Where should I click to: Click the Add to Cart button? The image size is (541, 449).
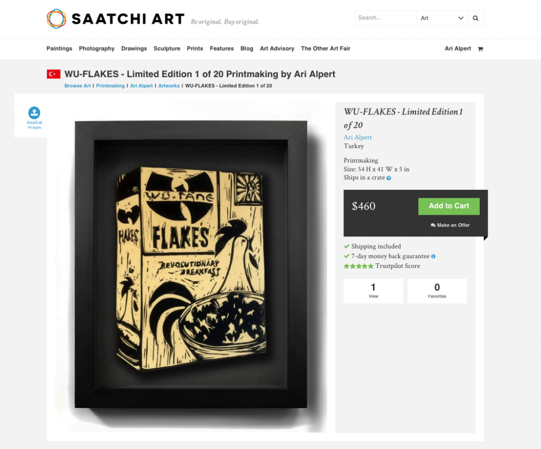click(449, 206)
